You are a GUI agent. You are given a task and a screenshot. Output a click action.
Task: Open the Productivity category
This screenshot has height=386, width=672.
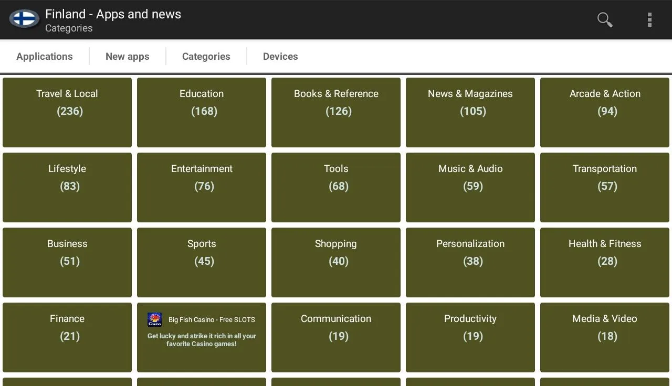click(470, 337)
